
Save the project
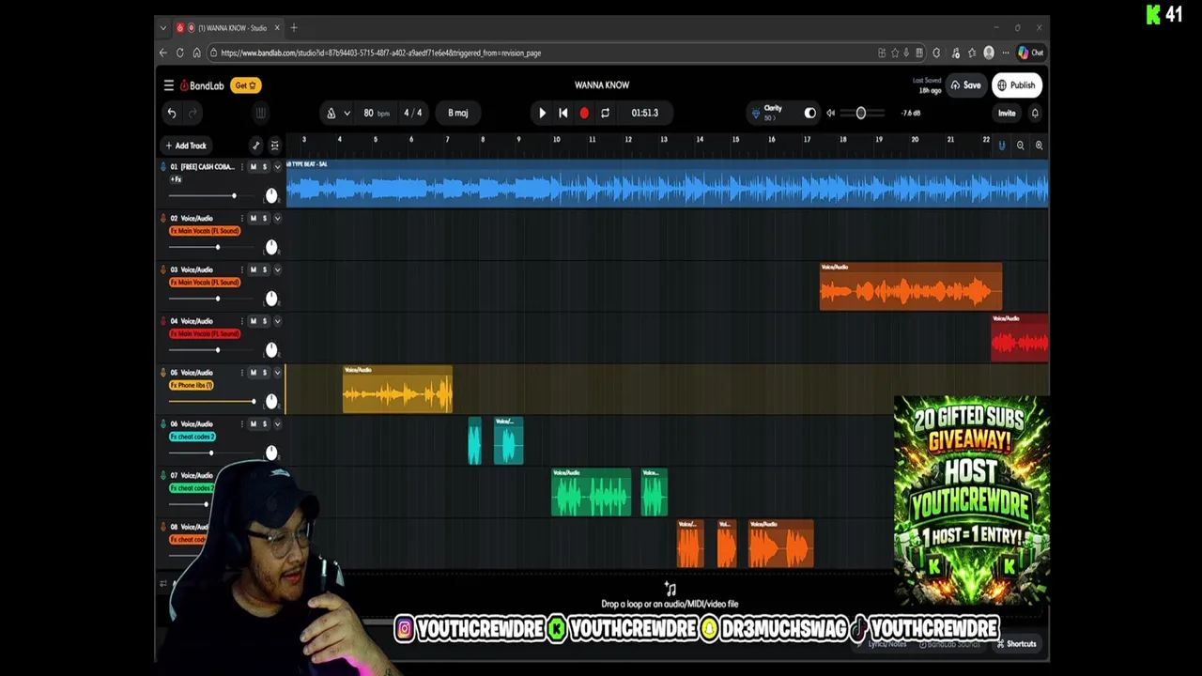click(966, 85)
